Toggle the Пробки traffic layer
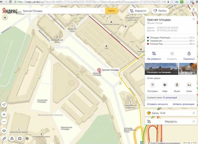The width and height of the screenshot is (198, 144). (x=160, y=11)
